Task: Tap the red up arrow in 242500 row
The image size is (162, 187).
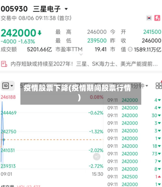Action: 159,177
